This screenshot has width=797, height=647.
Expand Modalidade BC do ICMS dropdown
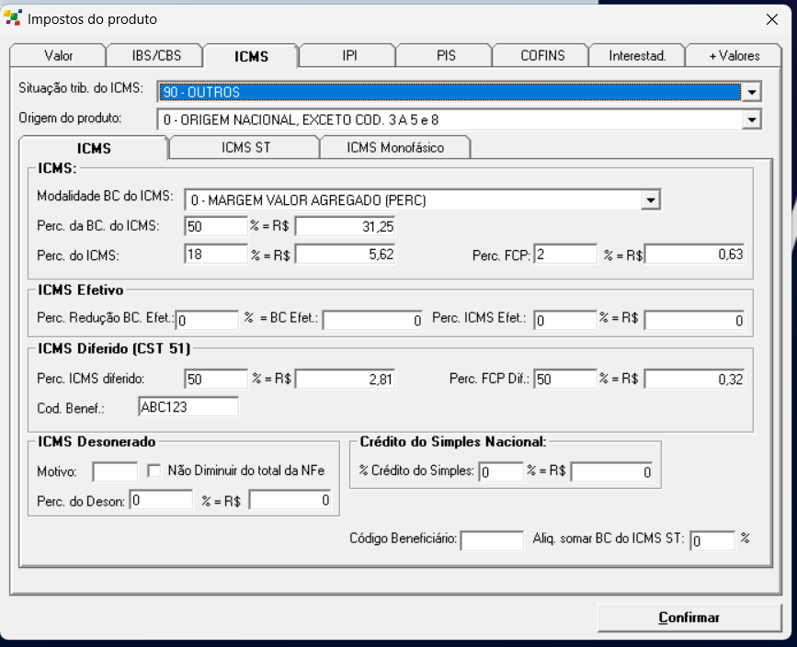[651, 199]
